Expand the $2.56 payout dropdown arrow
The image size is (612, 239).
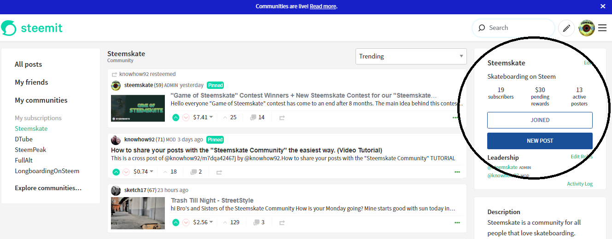click(211, 222)
